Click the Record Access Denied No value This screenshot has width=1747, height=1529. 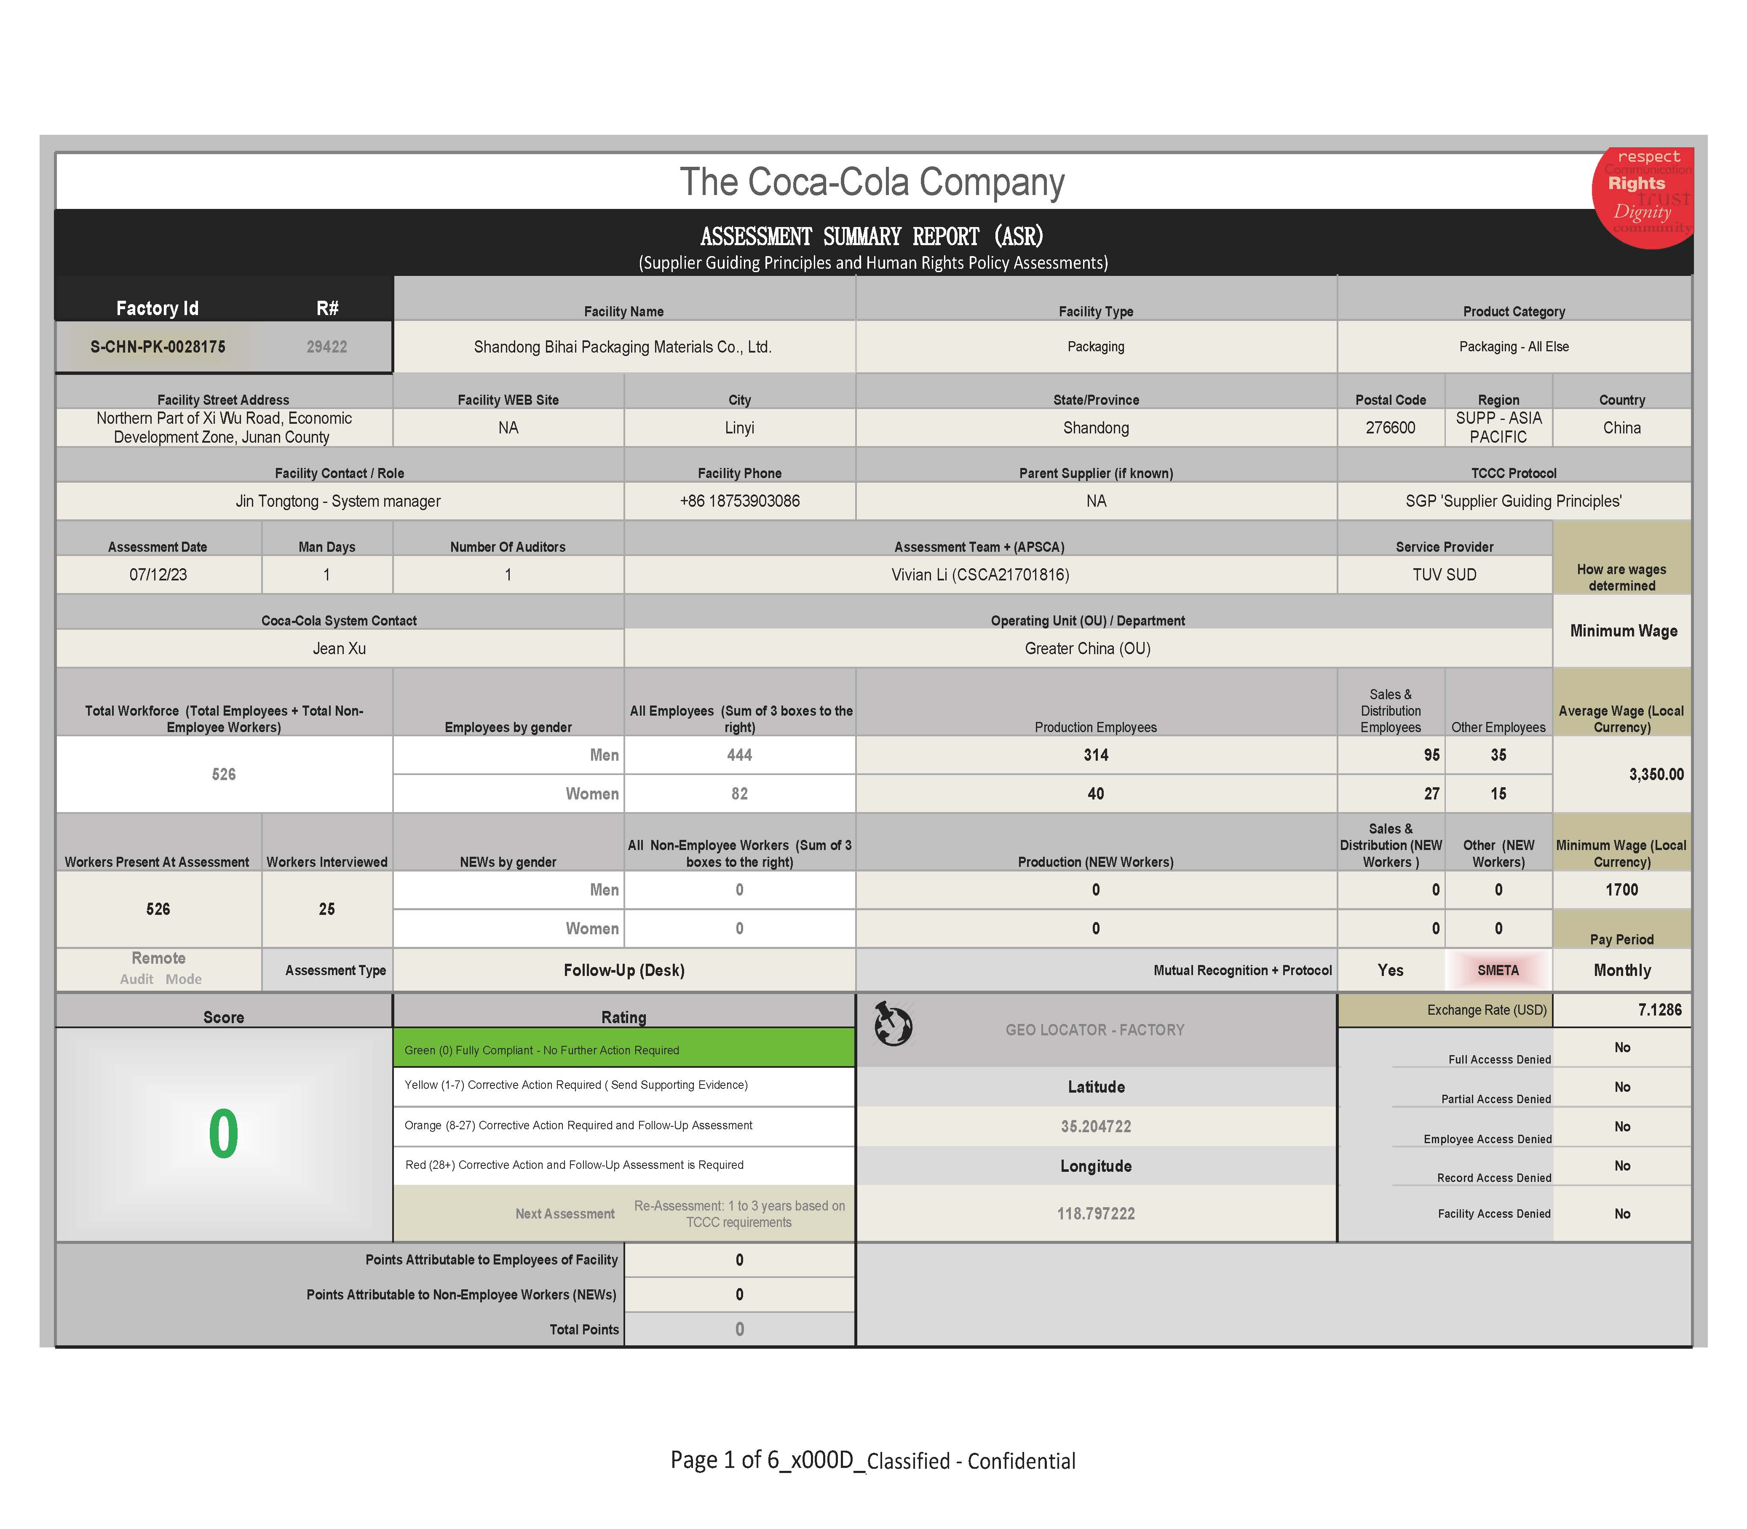click(x=1621, y=1165)
